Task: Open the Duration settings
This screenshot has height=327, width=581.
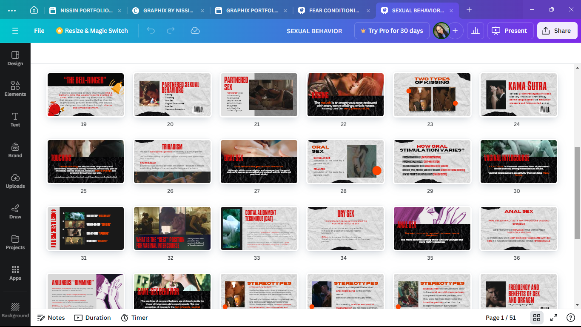Action: point(92,318)
